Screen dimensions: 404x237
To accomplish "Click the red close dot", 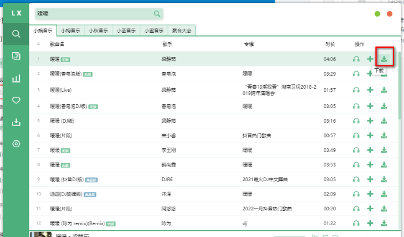I will (x=390, y=14).
